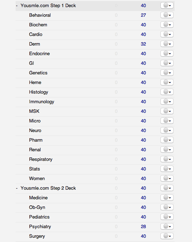
Task: Collapse the Yousmle.com Step 2 Deck
Action: (x=17, y=188)
